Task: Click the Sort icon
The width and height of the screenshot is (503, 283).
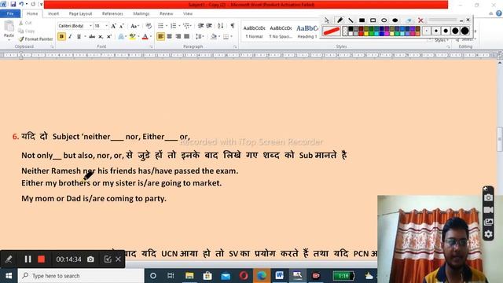Action: [x=220, y=26]
